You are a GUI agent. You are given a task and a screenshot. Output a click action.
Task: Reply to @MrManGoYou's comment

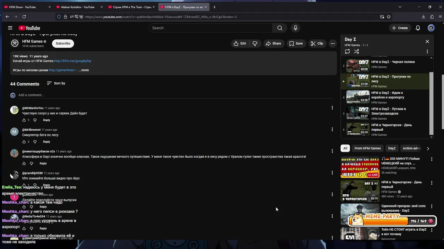[46, 120]
